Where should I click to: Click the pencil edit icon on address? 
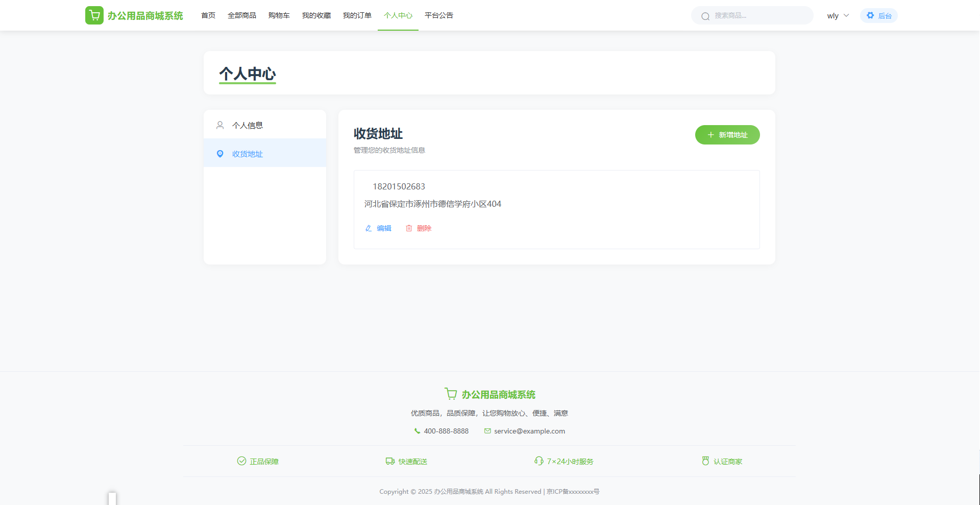(369, 228)
